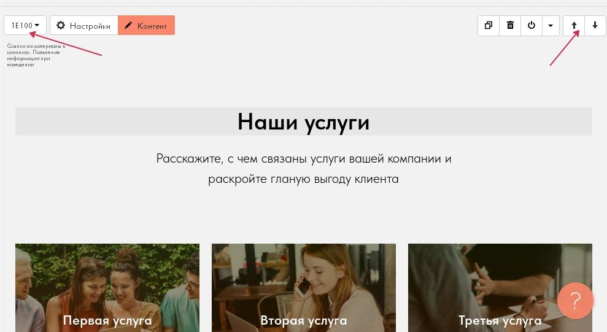Click the 'Третья услуга' card title
Viewport: 607px width, 332px height.
[500, 320]
